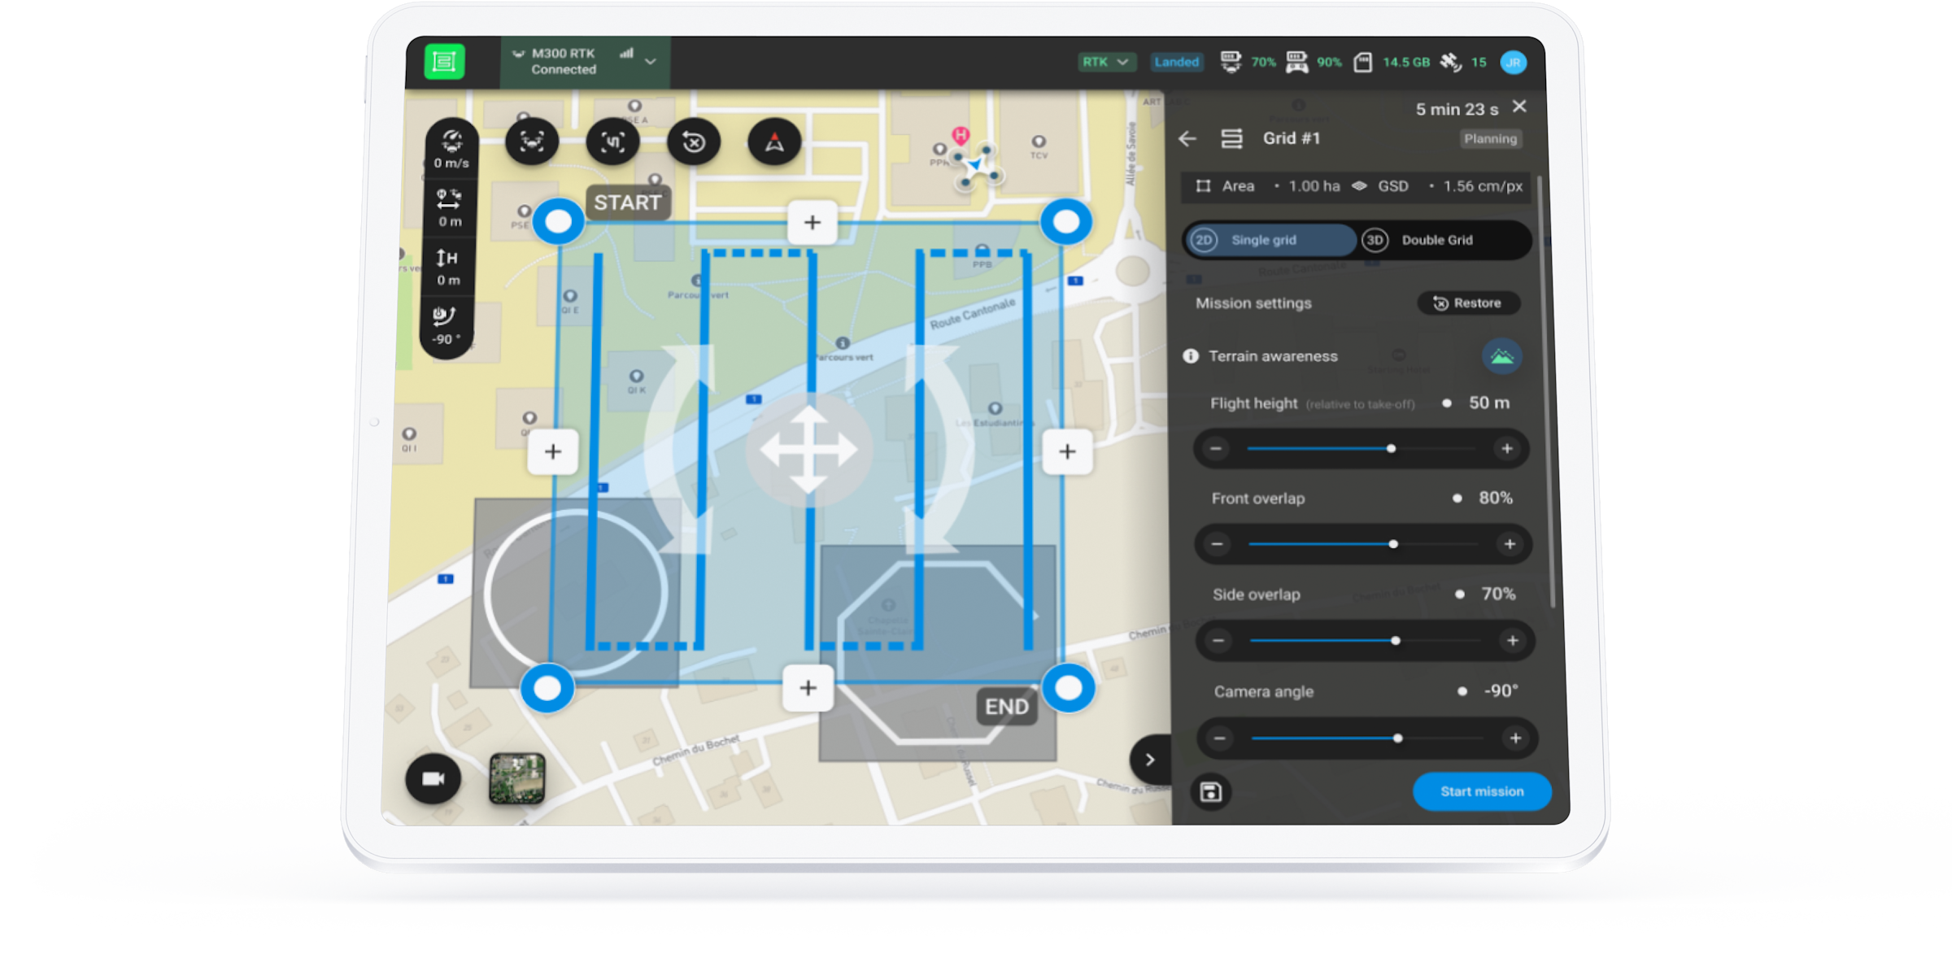Save the mission with disk icon
The height and width of the screenshot is (980, 1952).
pyautogui.click(x=1209, y=791)
